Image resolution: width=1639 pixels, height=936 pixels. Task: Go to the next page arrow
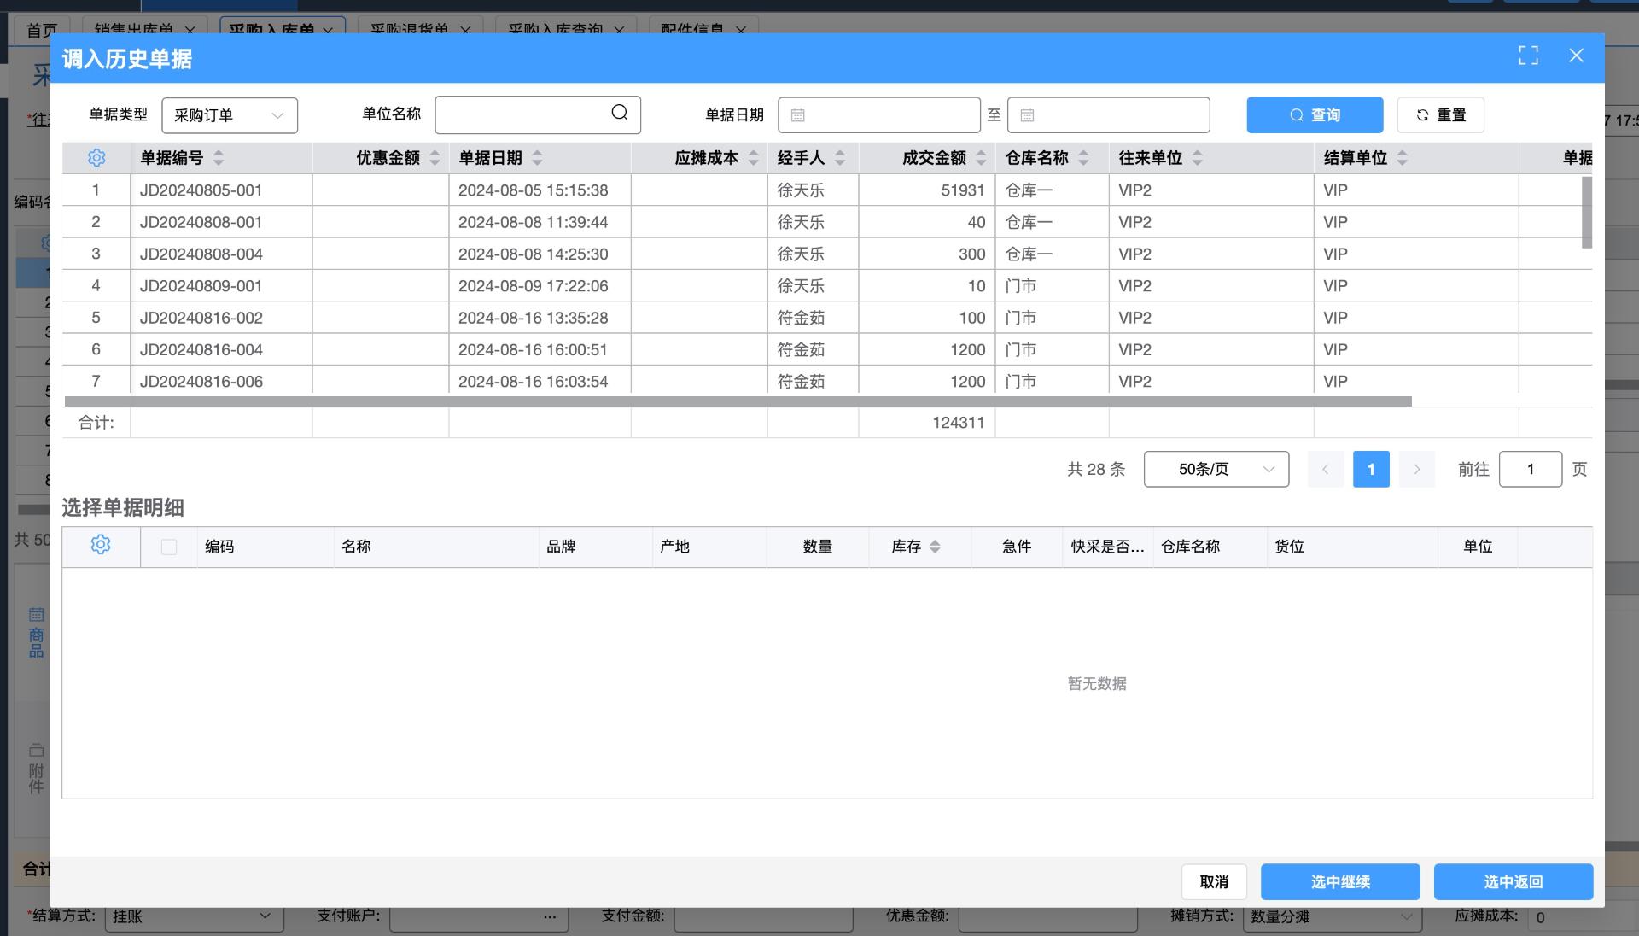pos(1417,469)
